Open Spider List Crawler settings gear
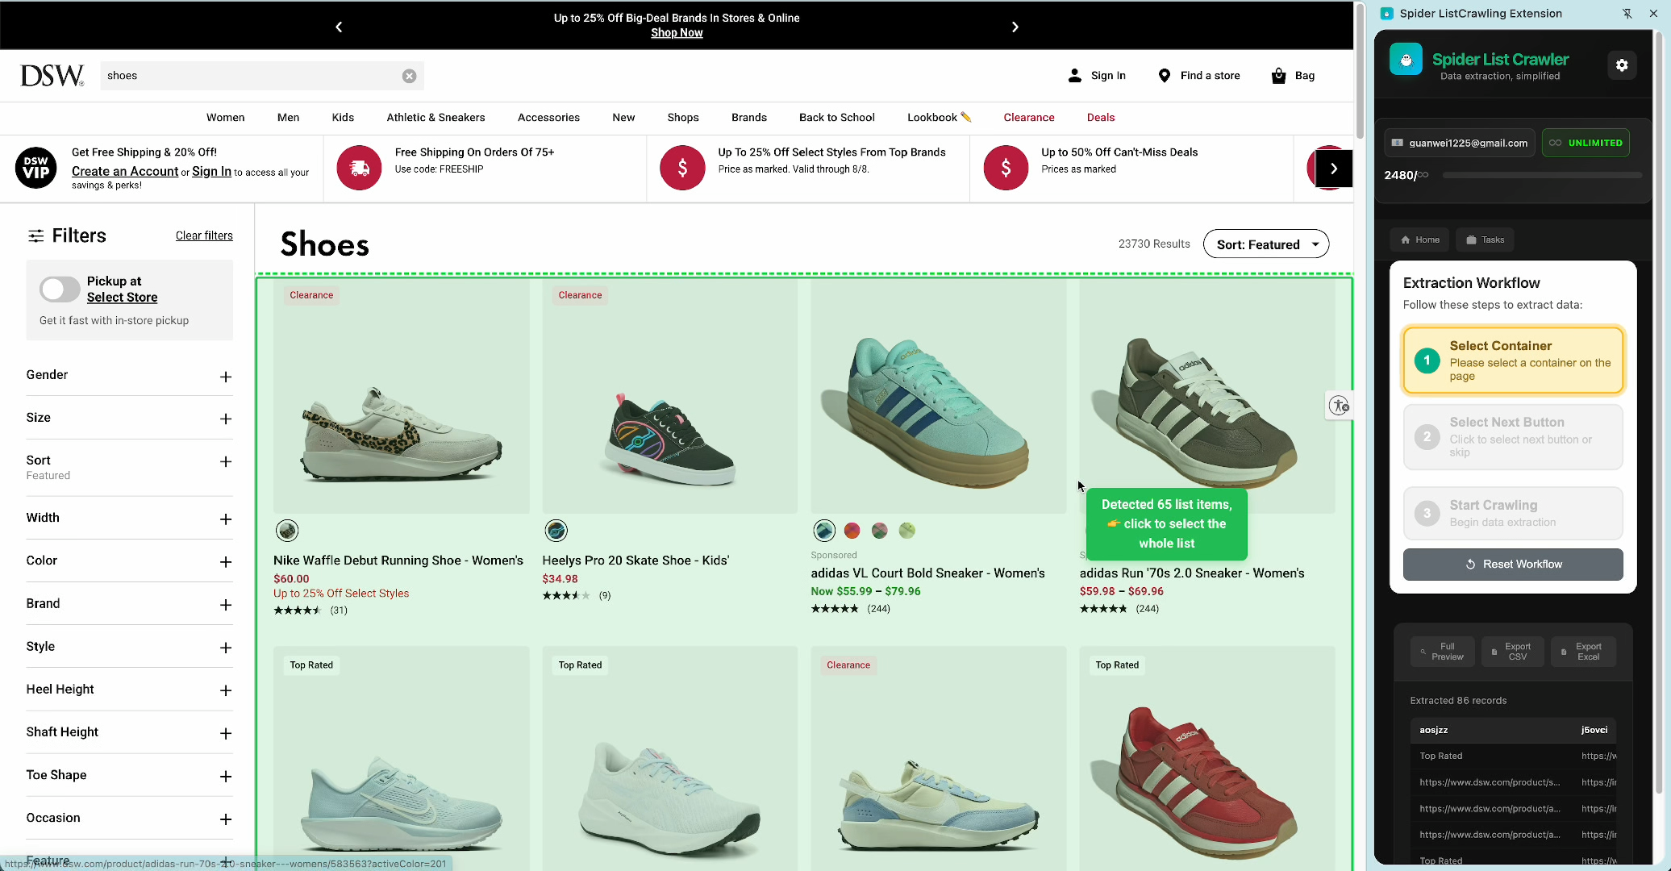 (1622, 65)
